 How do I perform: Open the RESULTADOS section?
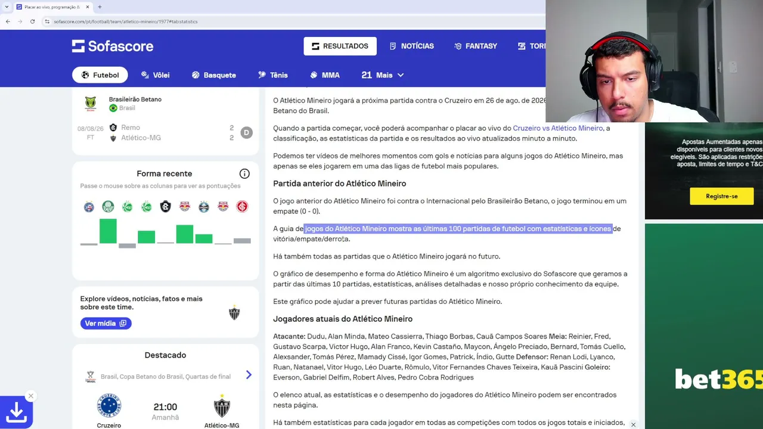(x=340, y=46)
